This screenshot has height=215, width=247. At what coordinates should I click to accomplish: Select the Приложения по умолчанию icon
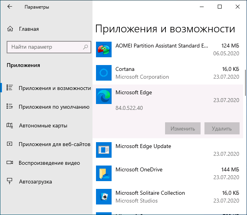tap(10, 106)
